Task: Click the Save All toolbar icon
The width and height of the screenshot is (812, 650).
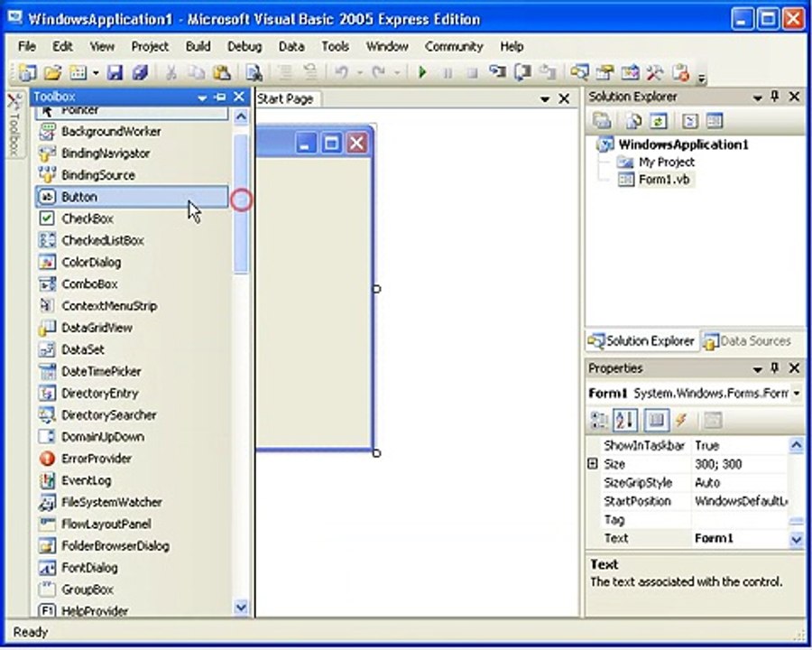Action: (140, 72)
